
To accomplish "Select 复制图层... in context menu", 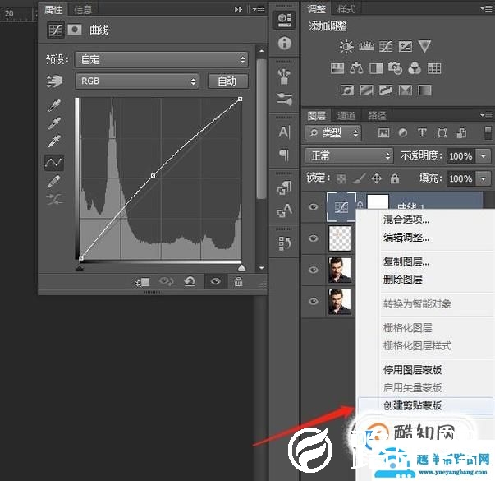I will tap(406, 261).
